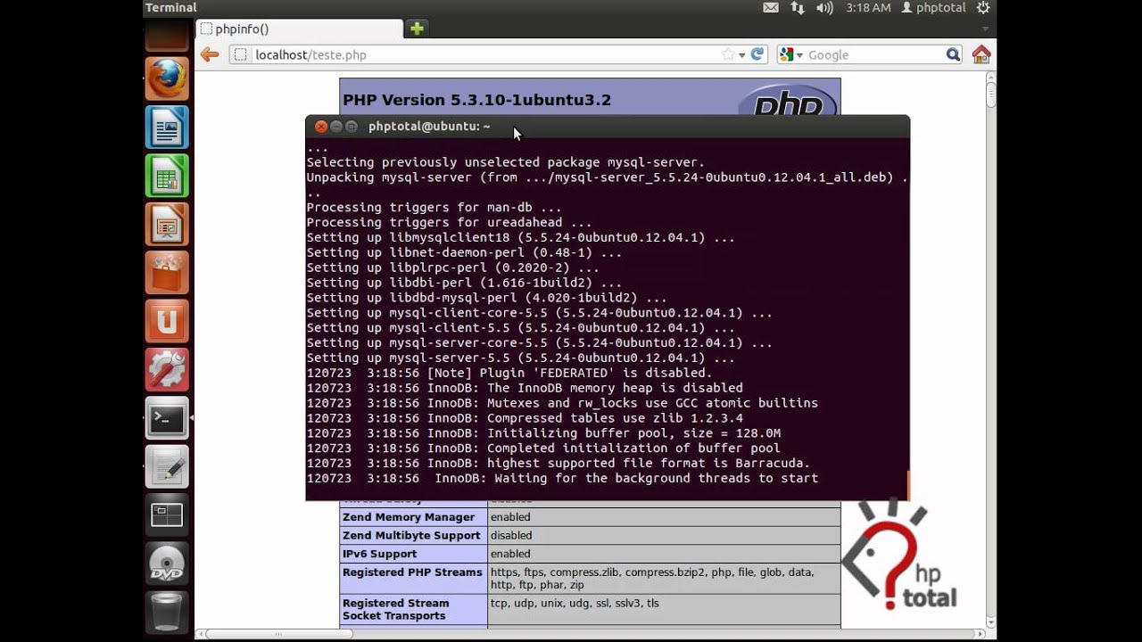
Task: Click Plugin 'FEDERATED' is disabled line
Action: [509, 373]
